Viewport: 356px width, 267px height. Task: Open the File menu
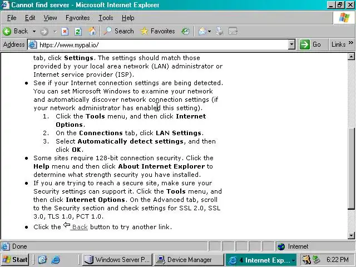(12, 18)
